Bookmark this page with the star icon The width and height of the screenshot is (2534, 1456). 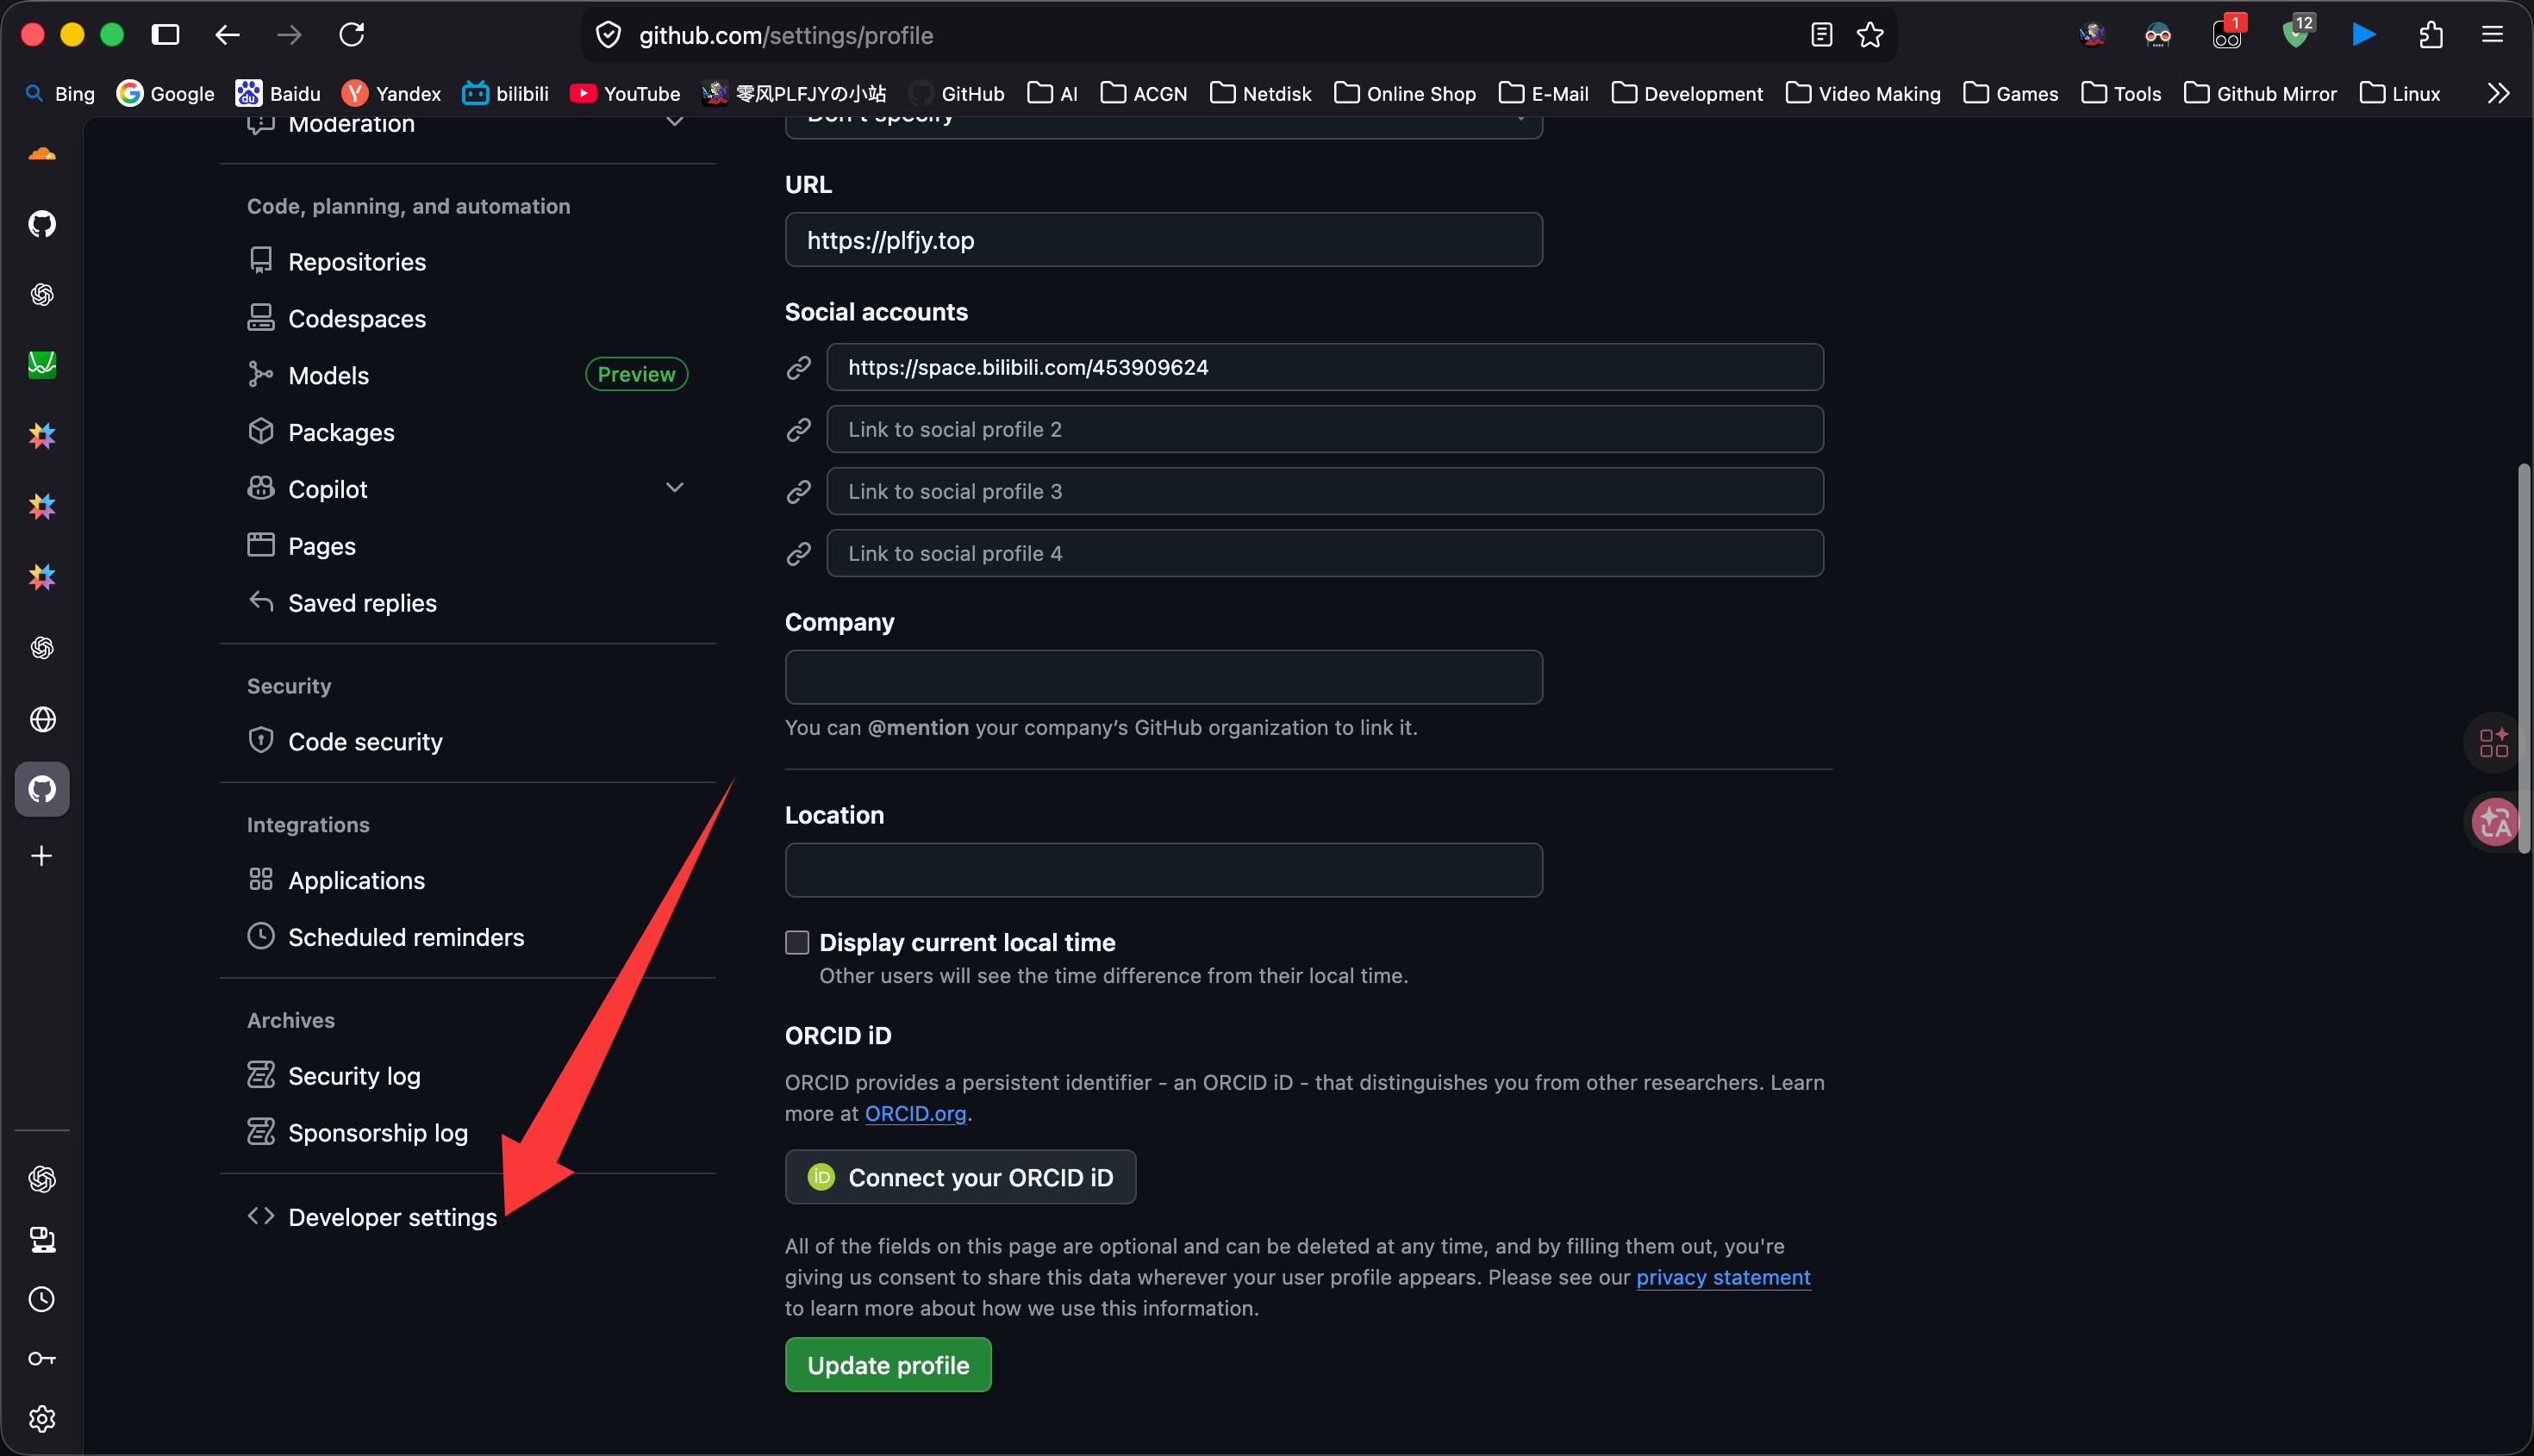(x=1869, y=35)
